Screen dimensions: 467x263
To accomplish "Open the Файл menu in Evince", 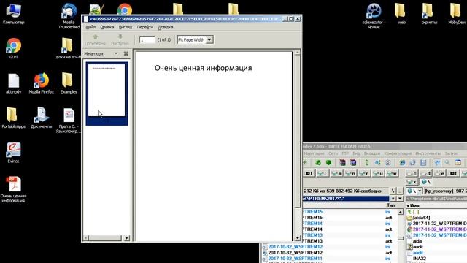I will [90, 27].
